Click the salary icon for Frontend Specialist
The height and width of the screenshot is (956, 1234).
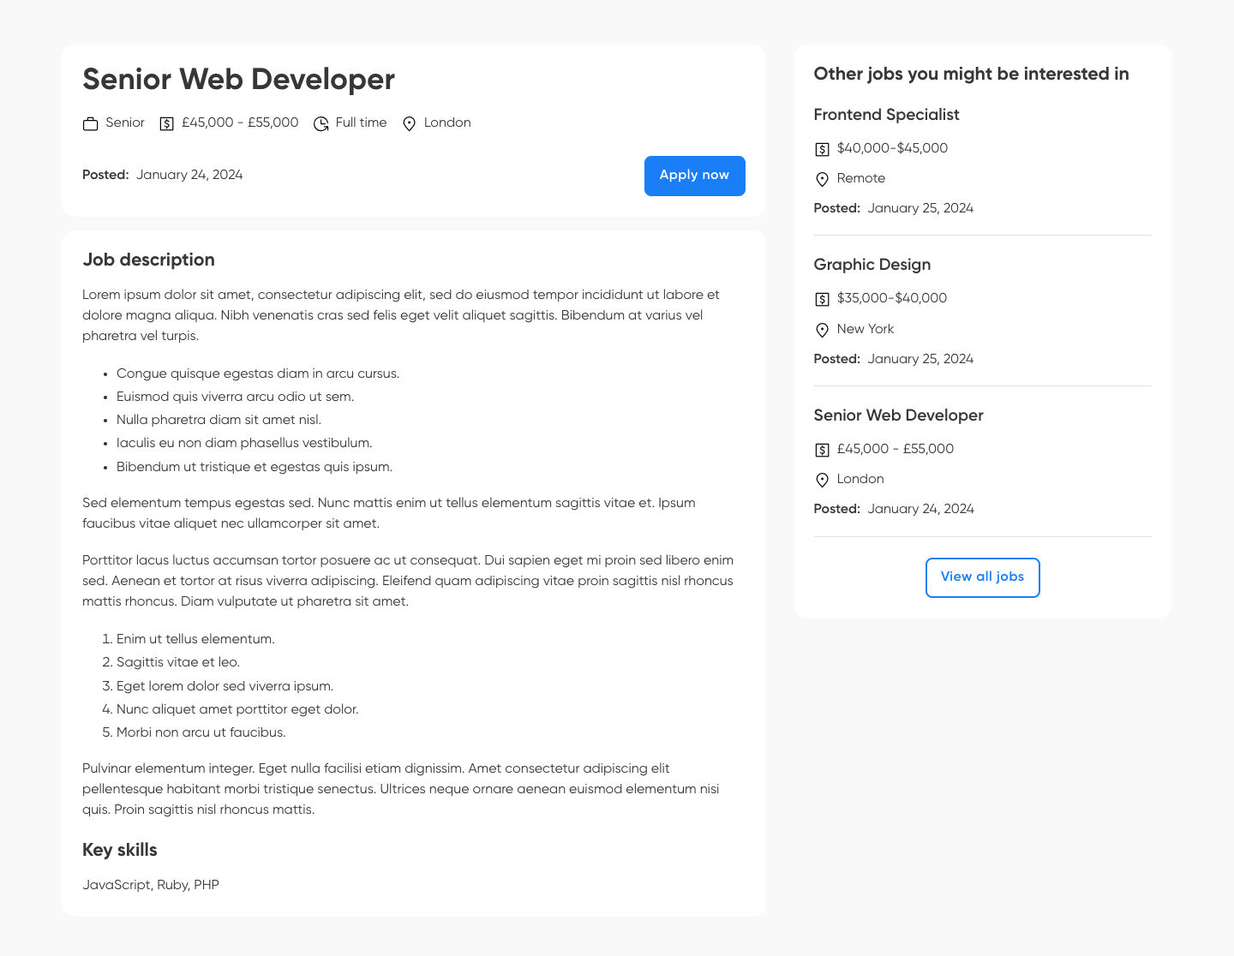click(822, 149)
